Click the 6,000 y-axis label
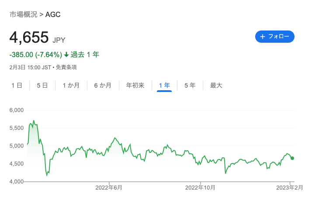Screen dimensions: 312x197 (x=17, y=110)
